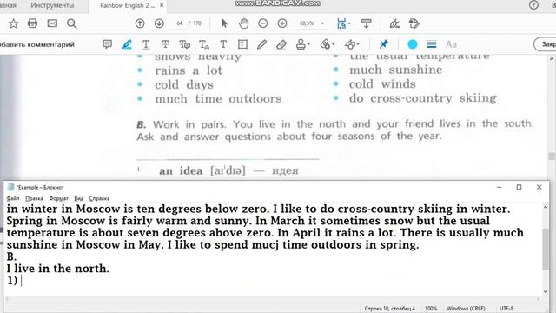Click the misspelled word 'mucj' in Notepad

(265, 245)
